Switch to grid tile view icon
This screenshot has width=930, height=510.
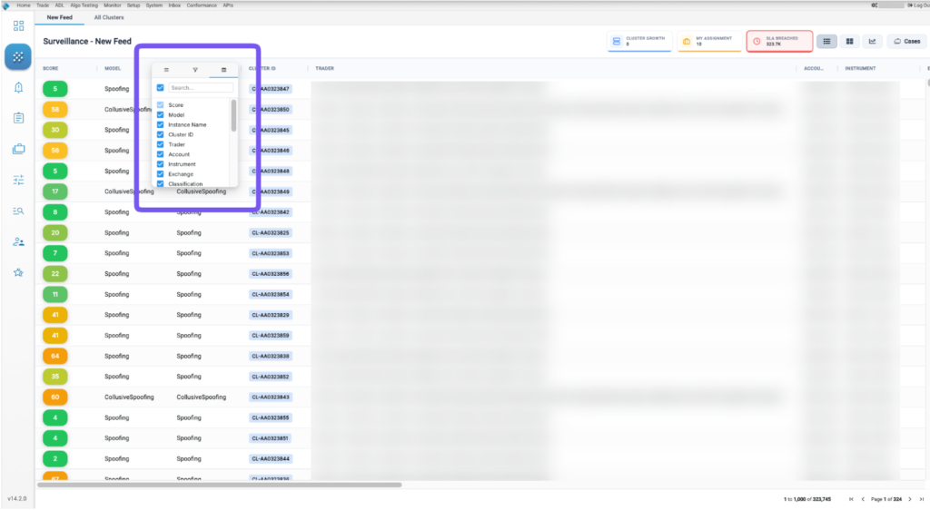point(849,42)
